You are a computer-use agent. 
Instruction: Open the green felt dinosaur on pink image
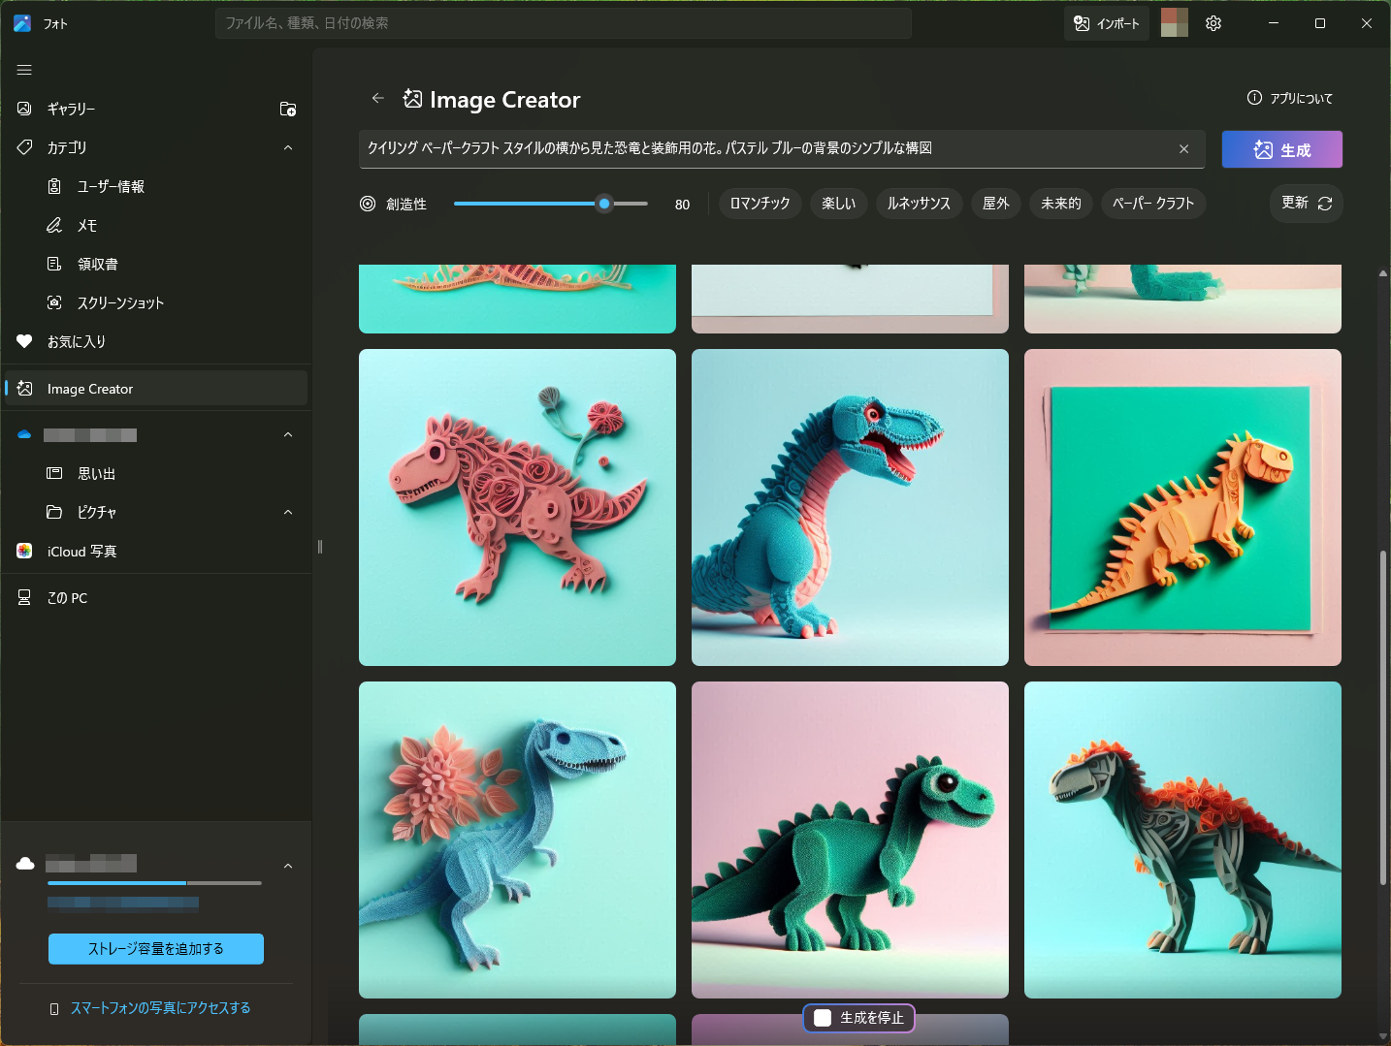[850, 840]
